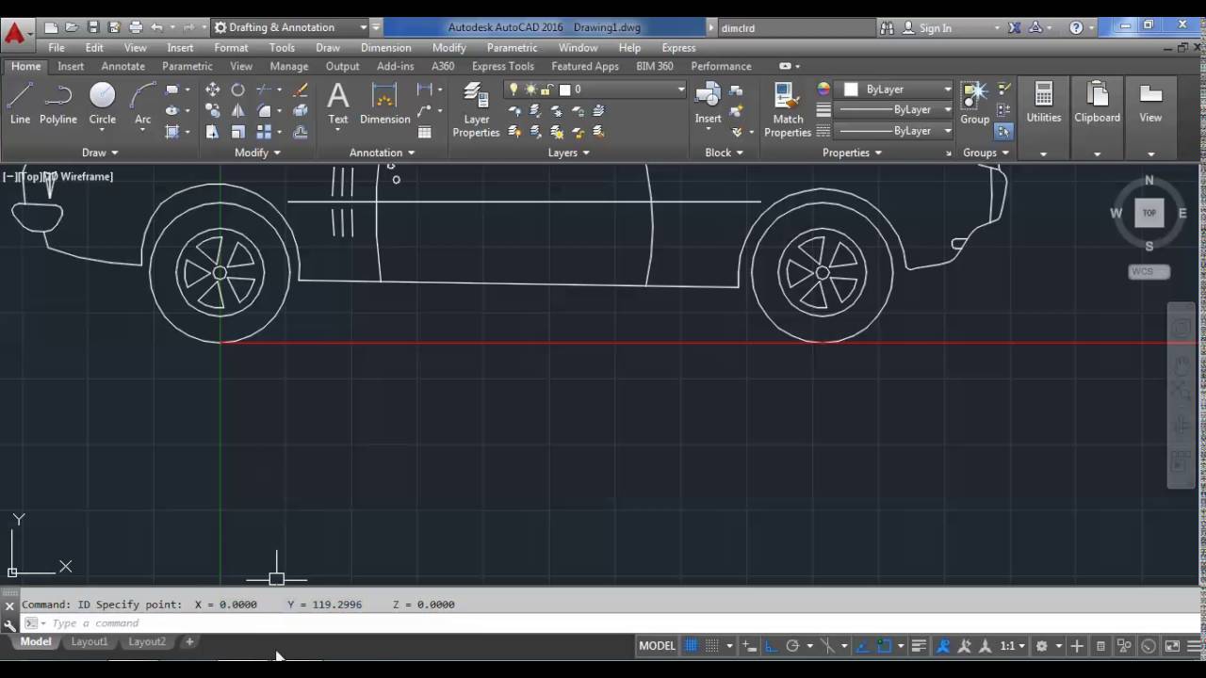Expand the Draw panel

[100, 153]
